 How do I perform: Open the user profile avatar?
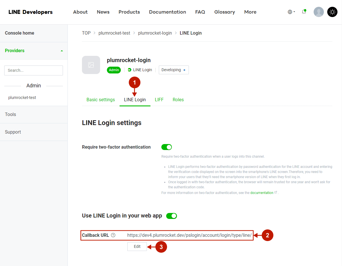319,12
